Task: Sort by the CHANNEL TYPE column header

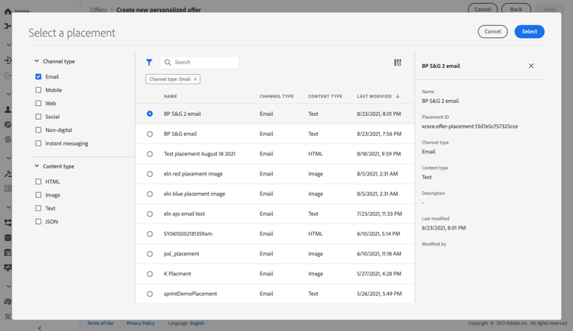Action: coord(277,96)
